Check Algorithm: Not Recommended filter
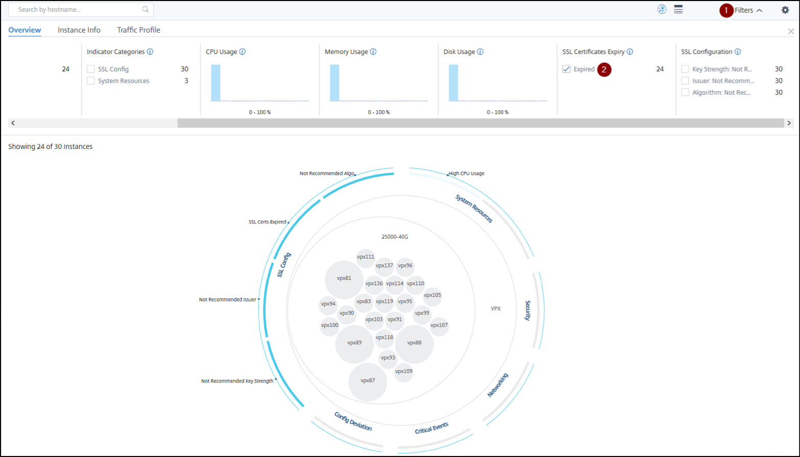800x457 pixels. (x=685, y=92)
